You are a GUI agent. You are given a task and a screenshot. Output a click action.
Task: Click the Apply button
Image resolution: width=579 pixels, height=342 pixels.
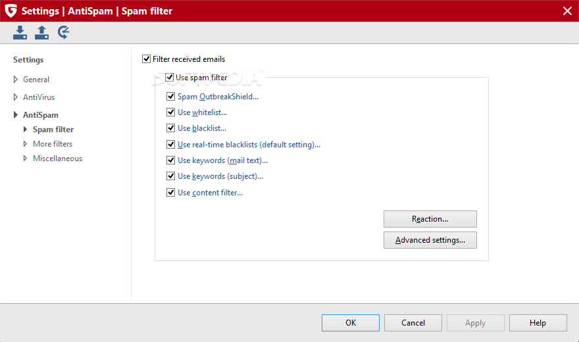[x=476, y=323]
